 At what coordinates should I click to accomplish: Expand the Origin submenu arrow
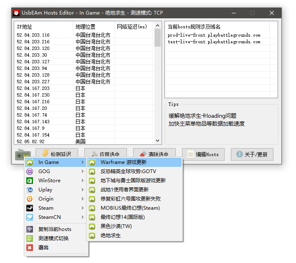tap(83, 199)
